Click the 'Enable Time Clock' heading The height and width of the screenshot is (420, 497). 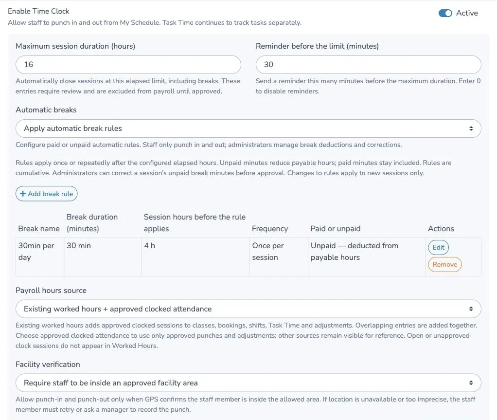click(x=38, y=11)
